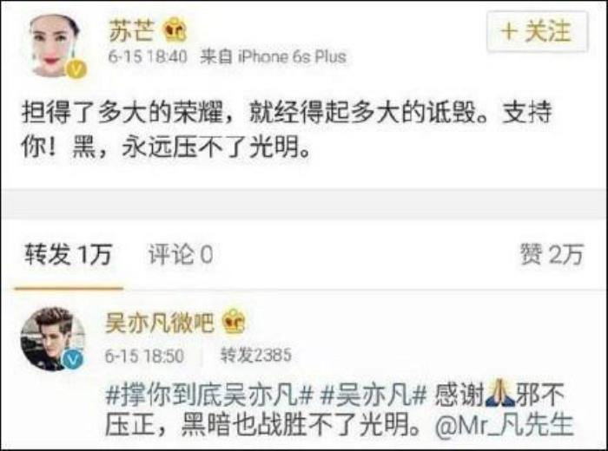Screen dimensions: 608x451
Task: Click the blue V badge on 吴亦凡微吧's avatar
Action: [x=73, y=361]
